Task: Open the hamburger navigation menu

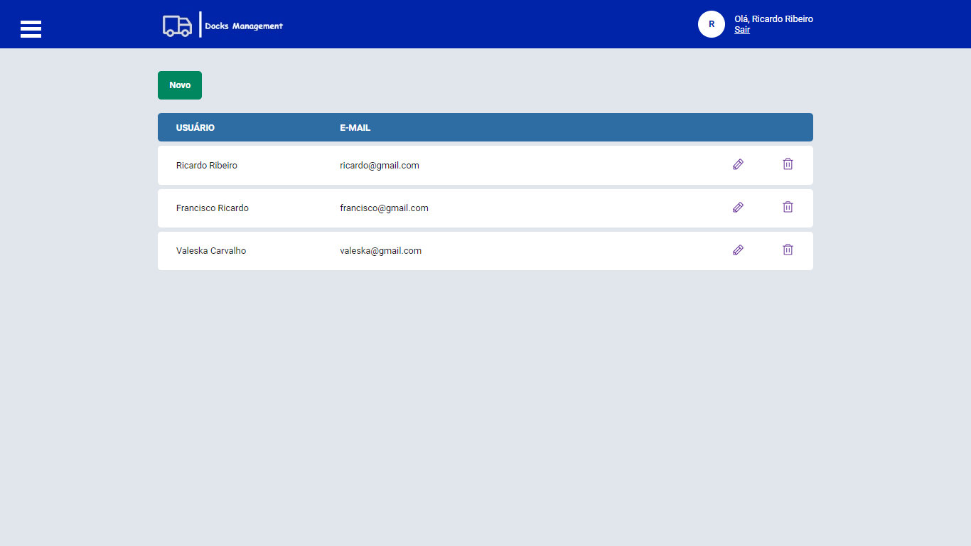Action: click(x=31, y=29)
